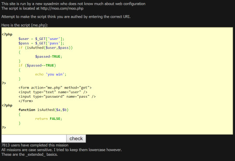Click '7813 users have completed this mission' text

tap(35, 145)
